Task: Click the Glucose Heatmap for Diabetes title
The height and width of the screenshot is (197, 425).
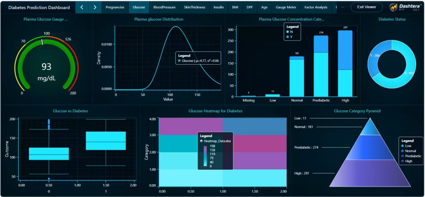Action: (215, 111)
